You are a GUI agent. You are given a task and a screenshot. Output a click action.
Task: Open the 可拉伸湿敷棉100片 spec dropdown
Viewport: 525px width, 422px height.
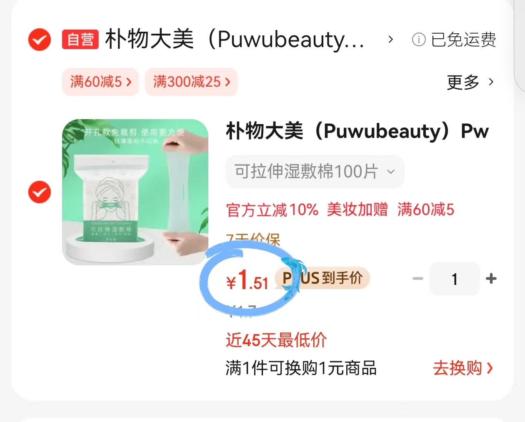pyautogui.click(x=315, y=172)
